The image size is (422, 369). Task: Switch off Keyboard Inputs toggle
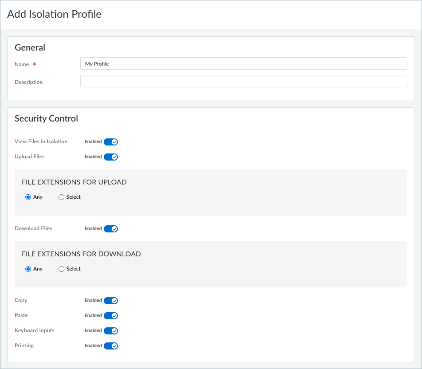pyautogui.click(x=111, y=331)
